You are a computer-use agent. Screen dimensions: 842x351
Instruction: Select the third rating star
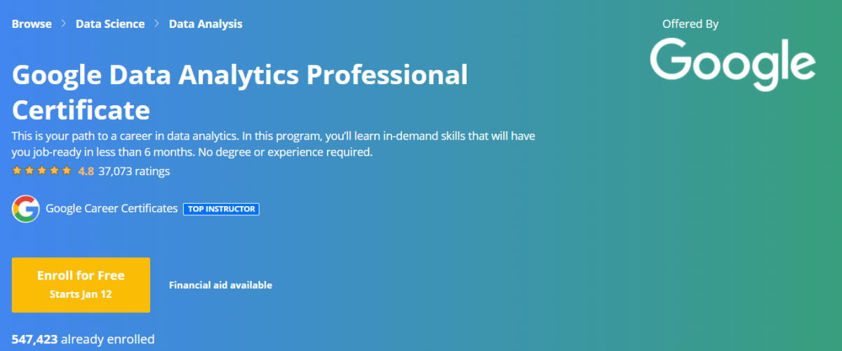[41, 171]
